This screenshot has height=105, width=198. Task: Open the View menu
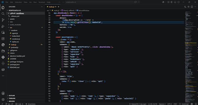(26, 2)
